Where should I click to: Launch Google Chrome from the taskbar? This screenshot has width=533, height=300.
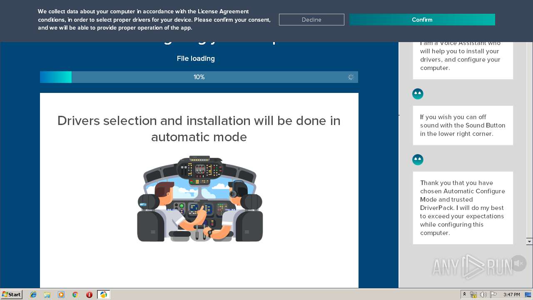coord(75,295)
